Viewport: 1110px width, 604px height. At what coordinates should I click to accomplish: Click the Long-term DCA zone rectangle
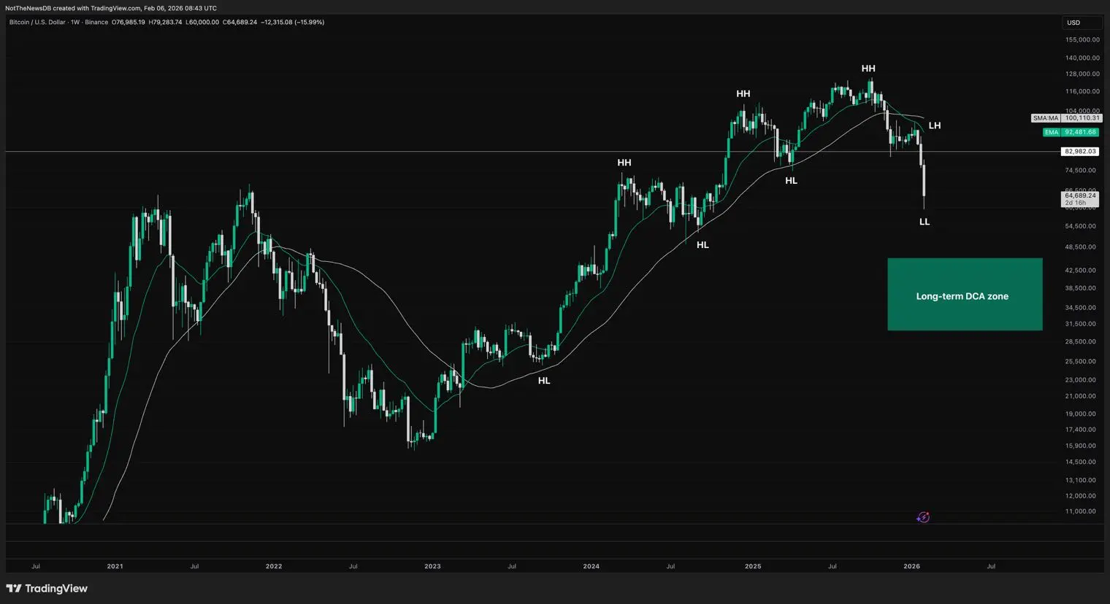pos(965,295)
